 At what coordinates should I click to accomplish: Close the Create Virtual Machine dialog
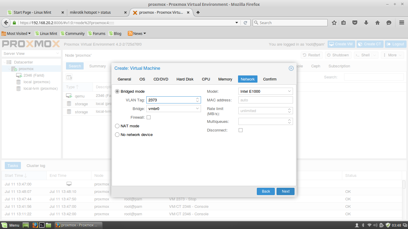291,68
